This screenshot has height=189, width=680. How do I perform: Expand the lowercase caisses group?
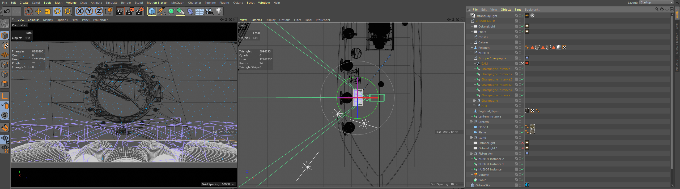pyautogui.click(x=471, y=37)
